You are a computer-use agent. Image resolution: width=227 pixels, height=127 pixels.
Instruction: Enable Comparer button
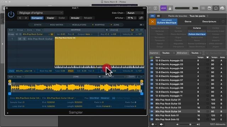[x=37, y=18]
